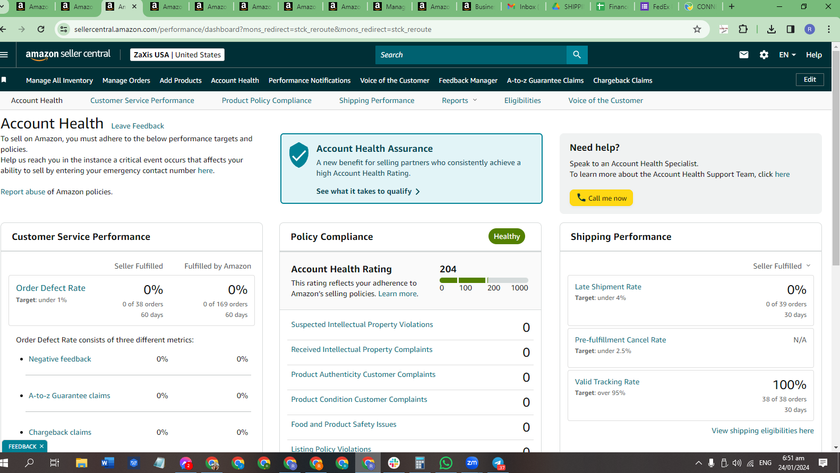Open the Seller Fulfilled dropdown in Shipping Performance
840x473 pixels.
point(782,266)
